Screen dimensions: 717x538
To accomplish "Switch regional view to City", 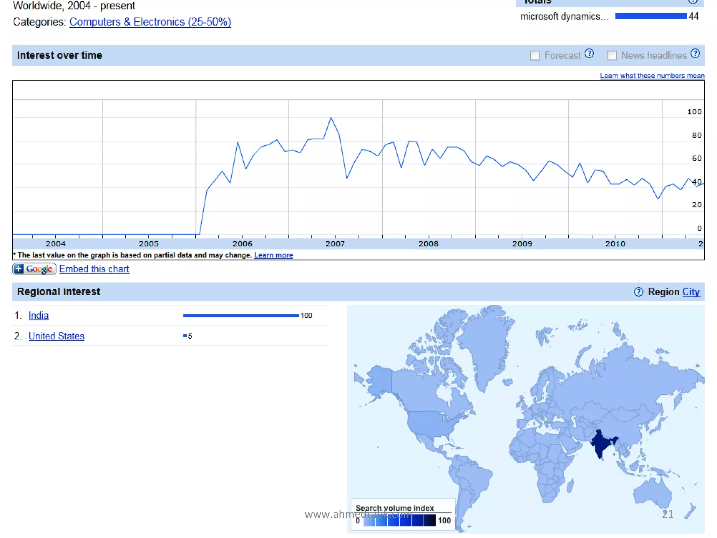I will (x=691, y=292).
